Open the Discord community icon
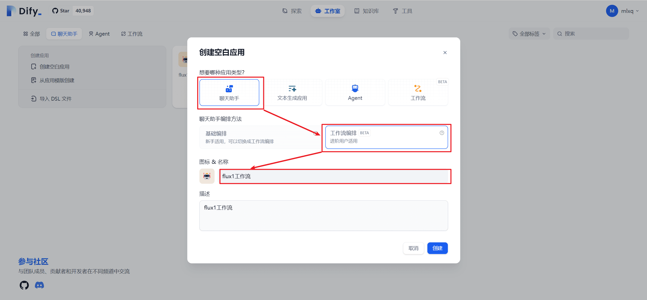 (39, 285)
